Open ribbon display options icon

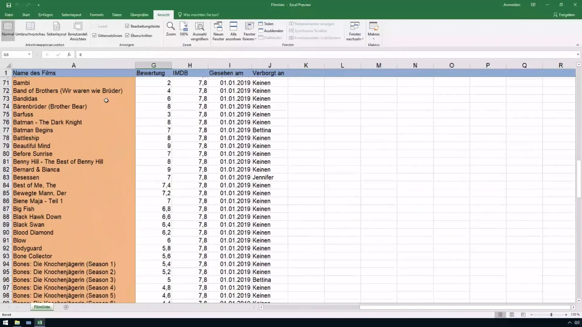533,5
